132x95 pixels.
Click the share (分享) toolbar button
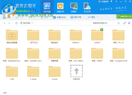(32, 17)
